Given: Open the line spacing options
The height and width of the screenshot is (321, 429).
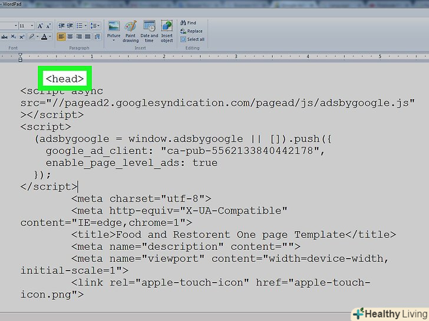Looking at the screenshot, I should (x=95, y=26).
